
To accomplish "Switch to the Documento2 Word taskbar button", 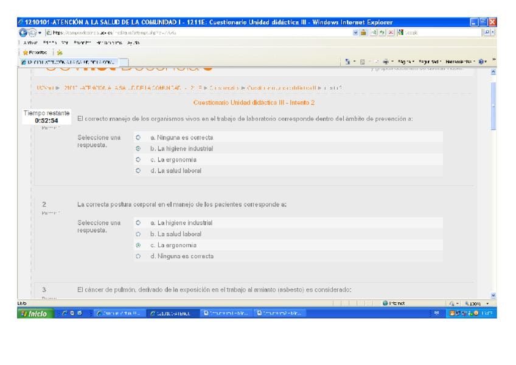I will pos(280,313).
